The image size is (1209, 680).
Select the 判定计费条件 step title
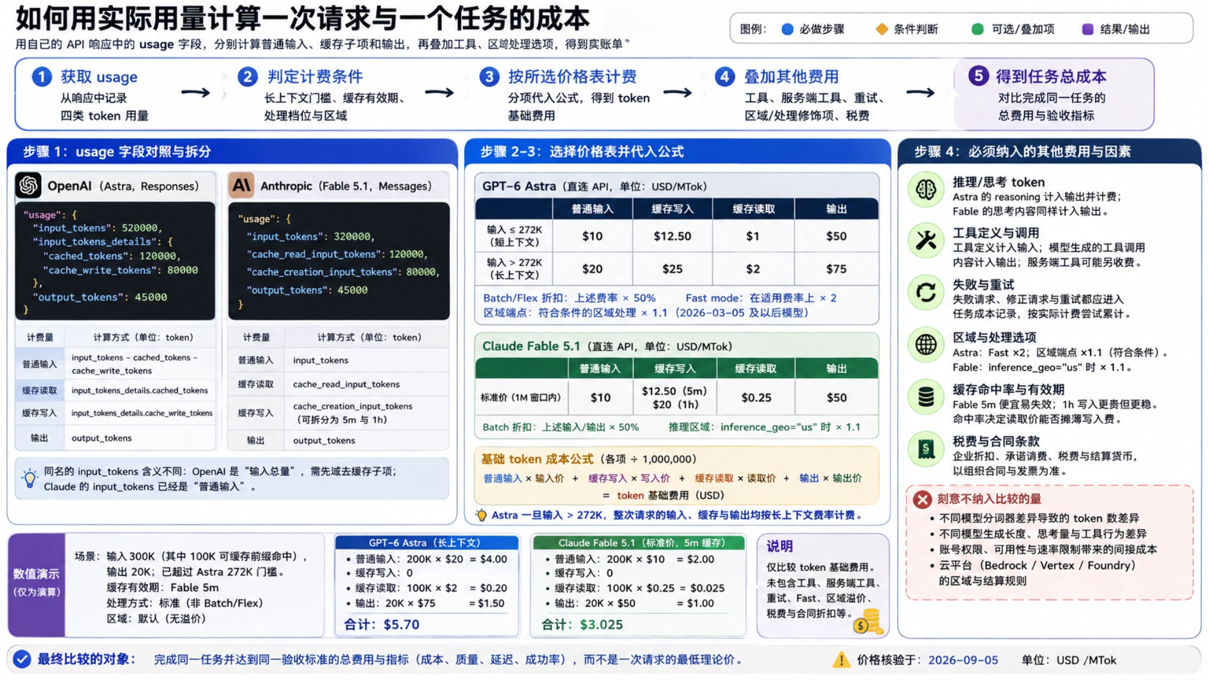pos(315,77)
